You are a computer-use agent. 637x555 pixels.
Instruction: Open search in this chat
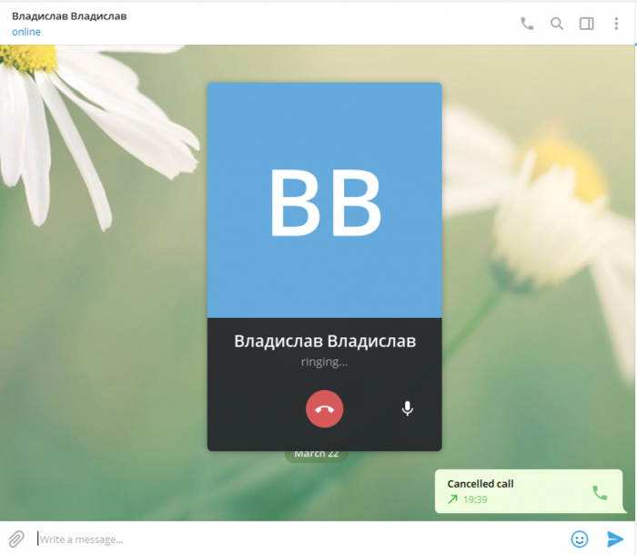[557, 24]
